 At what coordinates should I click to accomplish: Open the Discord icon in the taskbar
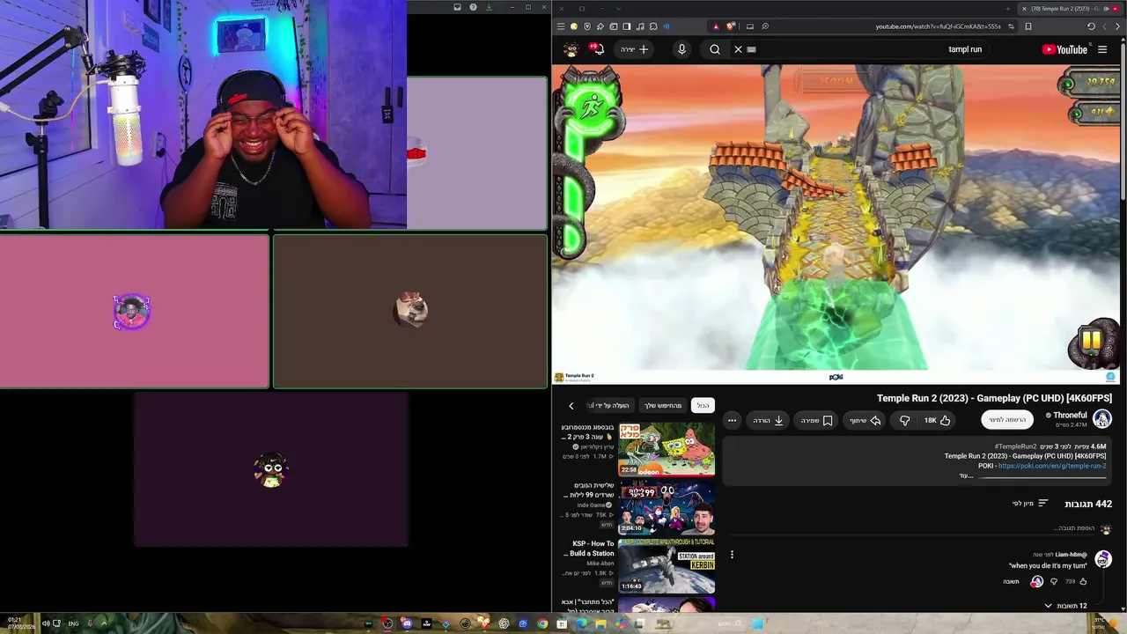pyautogui.click(x=407, y=623)
